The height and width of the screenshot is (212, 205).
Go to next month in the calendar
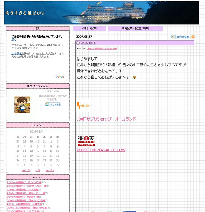pyautogui.click(x=50, y=170)
